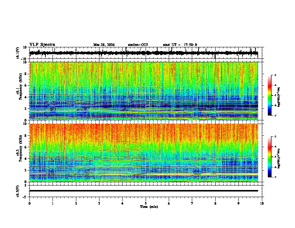
Task: Click the time axis tick label "4"
Action: [x=123, y=203]
